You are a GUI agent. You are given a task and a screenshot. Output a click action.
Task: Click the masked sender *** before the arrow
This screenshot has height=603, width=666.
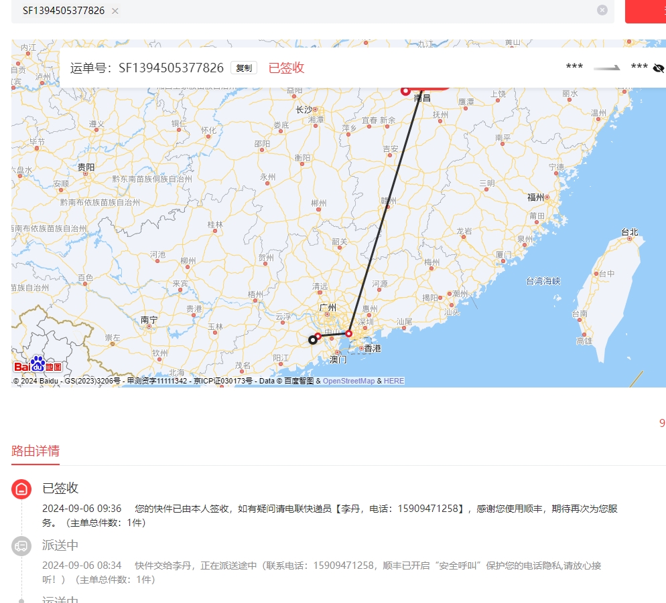pos(574,67)
